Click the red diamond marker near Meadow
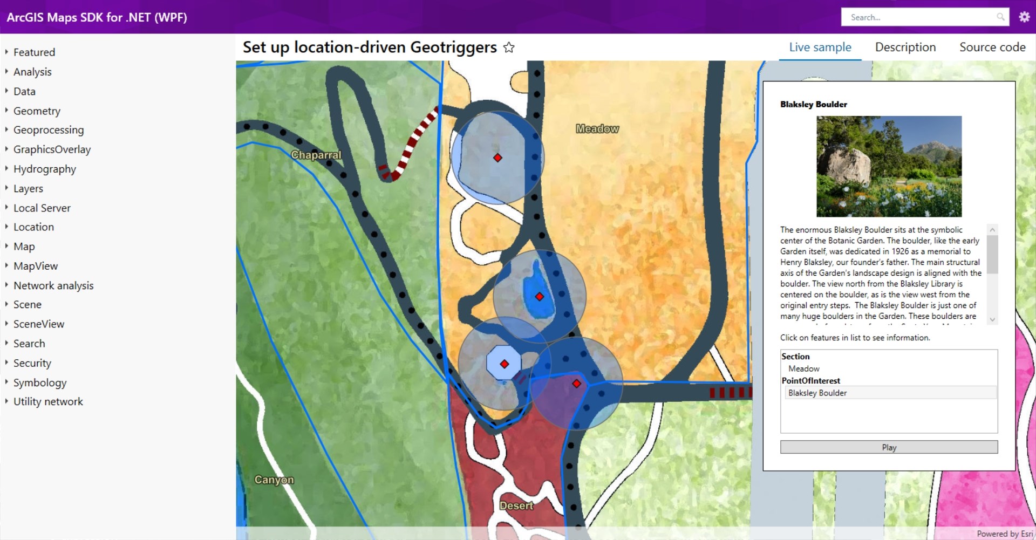Image resolution: width=1036 pixels, height=540 pixels. 497,158
